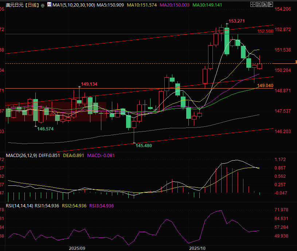Click the 152.588 resistance line label

point(265,31)
